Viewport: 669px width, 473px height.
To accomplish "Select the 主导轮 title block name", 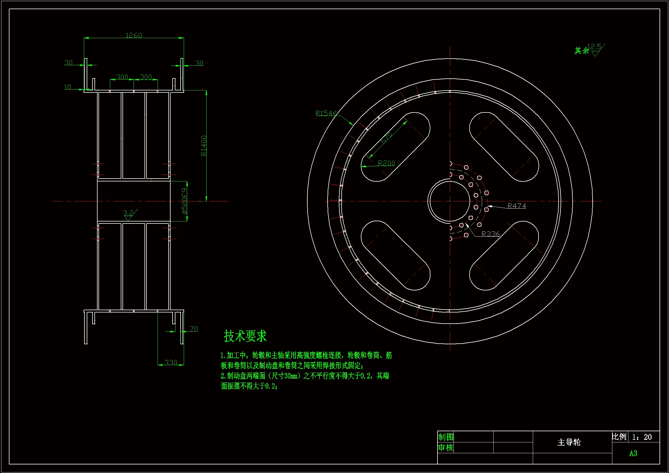I will coord(569,442).
